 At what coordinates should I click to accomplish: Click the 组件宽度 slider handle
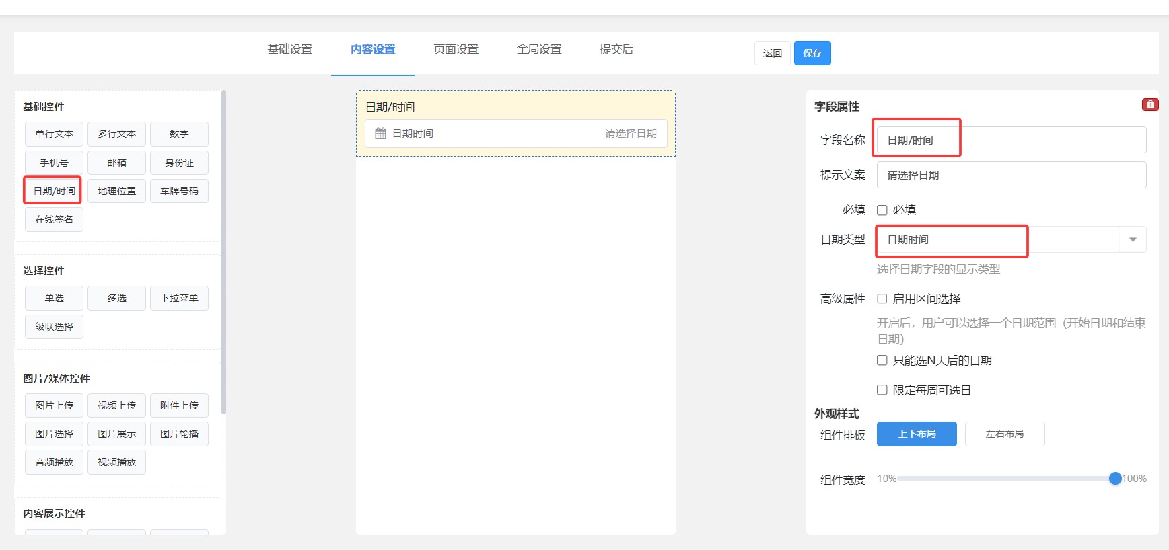tap(1115, 479)
